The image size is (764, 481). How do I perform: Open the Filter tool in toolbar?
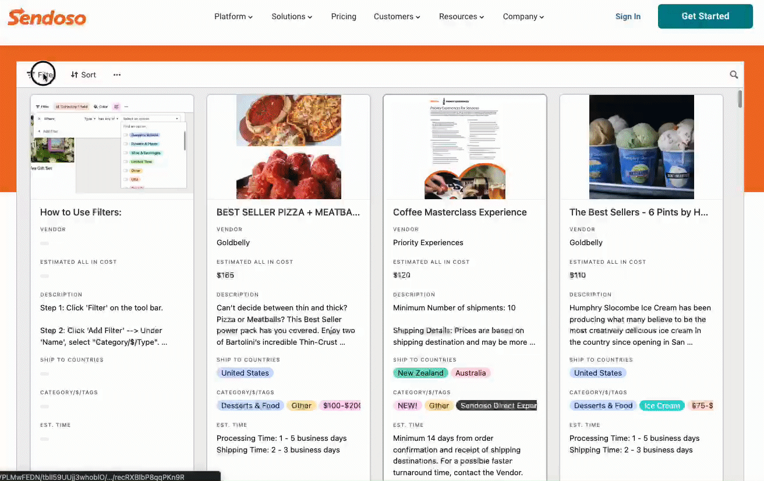(41, 75)
